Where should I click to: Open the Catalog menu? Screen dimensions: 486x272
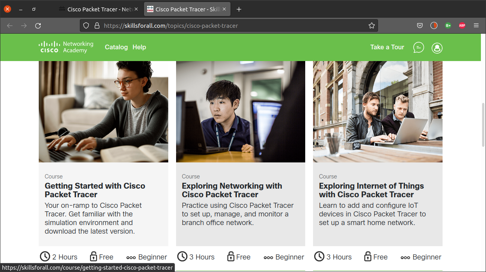[x=116, y=47]
